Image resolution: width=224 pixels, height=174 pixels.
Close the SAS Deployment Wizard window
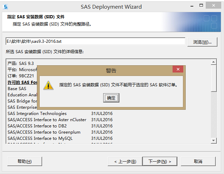pos(213,6)
